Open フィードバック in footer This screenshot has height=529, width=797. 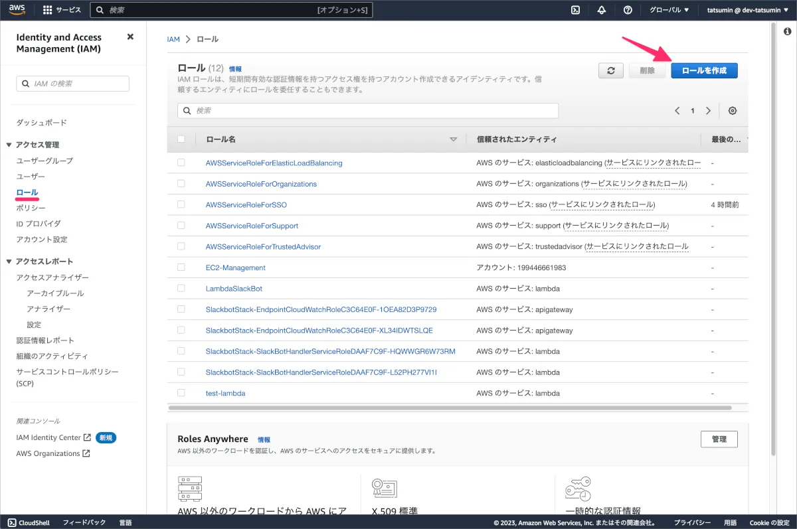pyautogui.click(x=84, y=523)
